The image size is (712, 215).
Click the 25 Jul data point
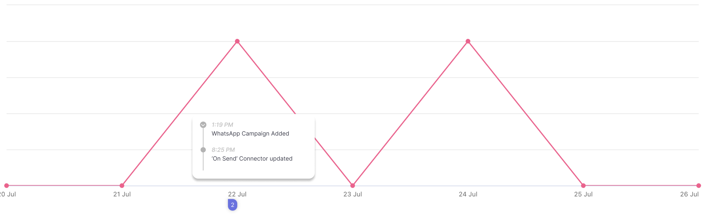583,185
